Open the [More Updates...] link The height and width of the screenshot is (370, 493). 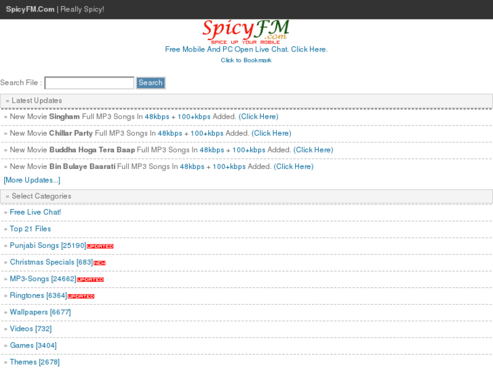pos(32,180)
